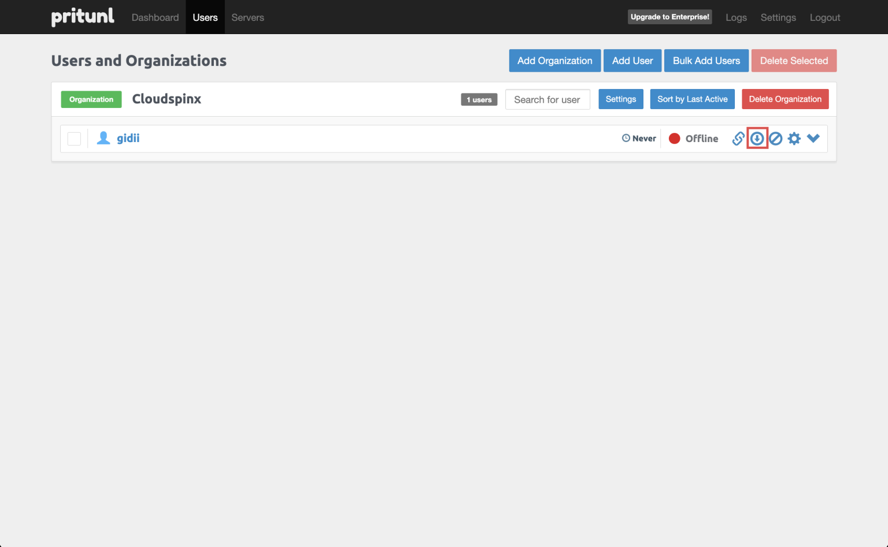Open settings for user gidii

tap(794, 138)
